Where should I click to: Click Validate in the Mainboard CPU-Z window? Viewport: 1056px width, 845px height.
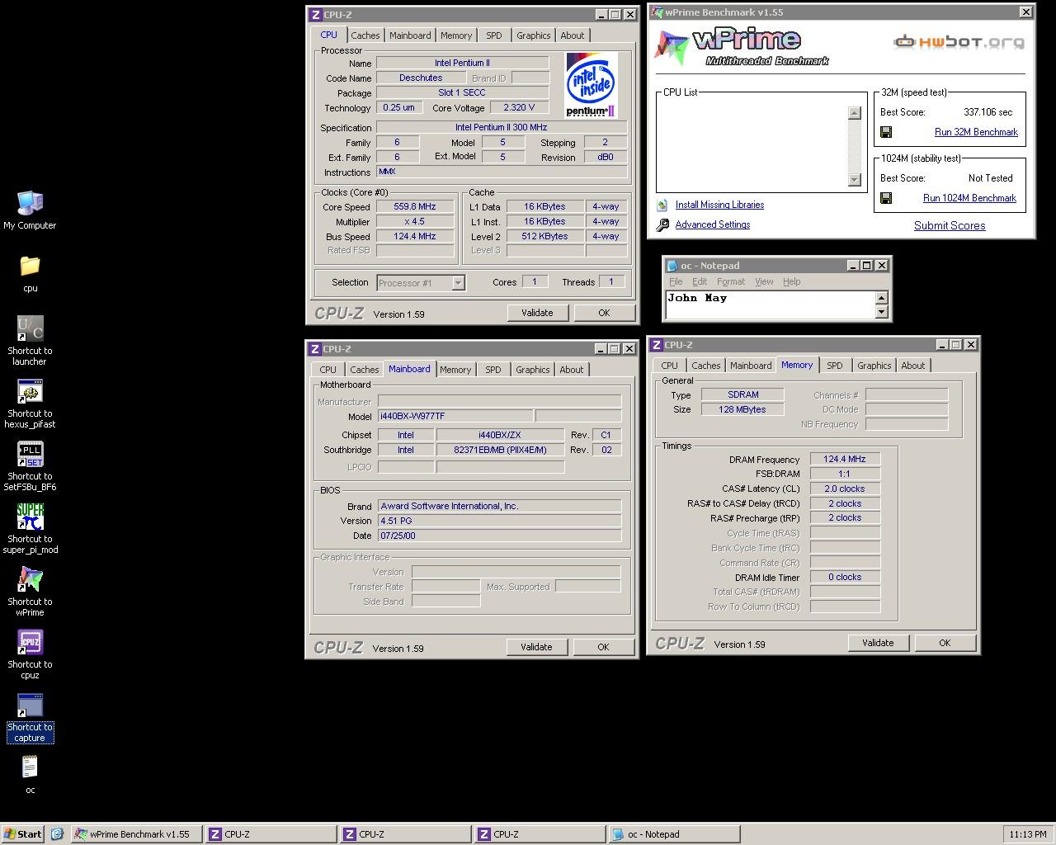click(536, 647)
